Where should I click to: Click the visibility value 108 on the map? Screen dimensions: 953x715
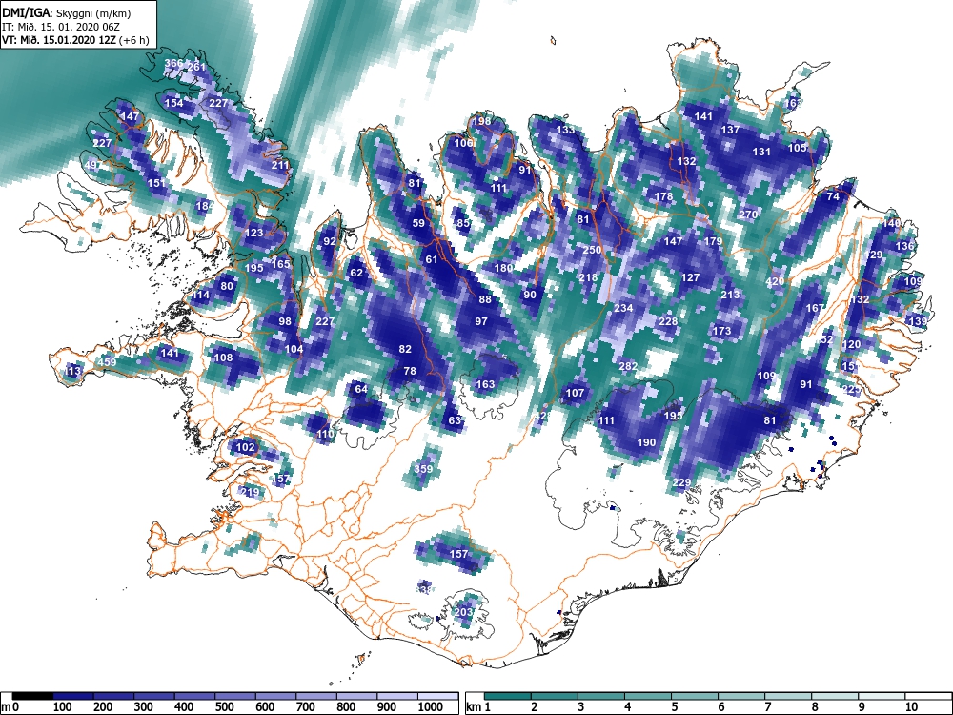pos(224,357)
